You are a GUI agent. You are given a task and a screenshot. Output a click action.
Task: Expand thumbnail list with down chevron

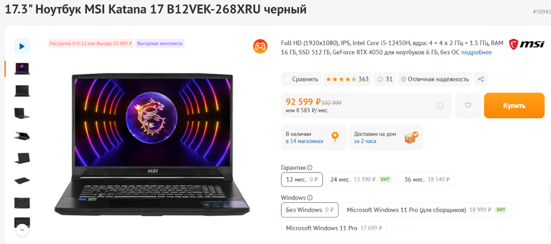22,230
